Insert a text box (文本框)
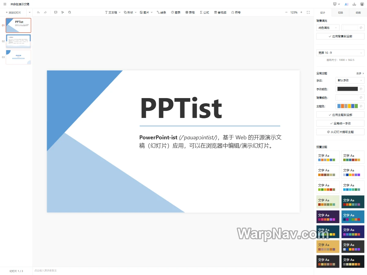The width and height of the screenshot is (367, 275). (111, 13)
